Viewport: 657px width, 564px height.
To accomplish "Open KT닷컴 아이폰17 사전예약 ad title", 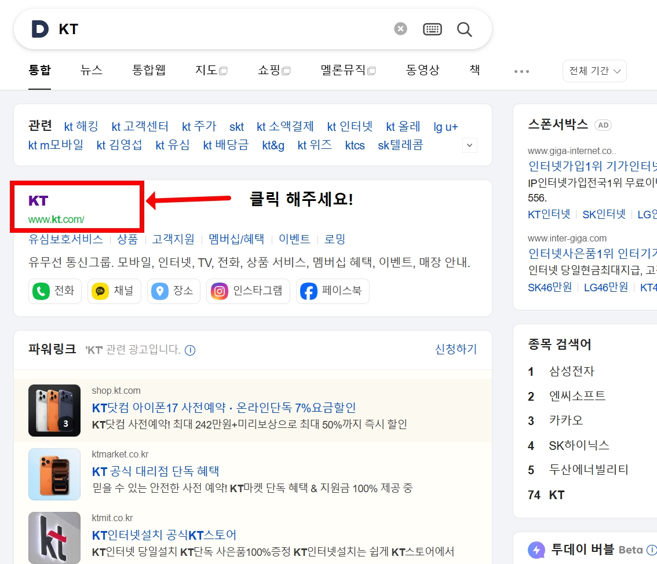I will coord(224,408).
